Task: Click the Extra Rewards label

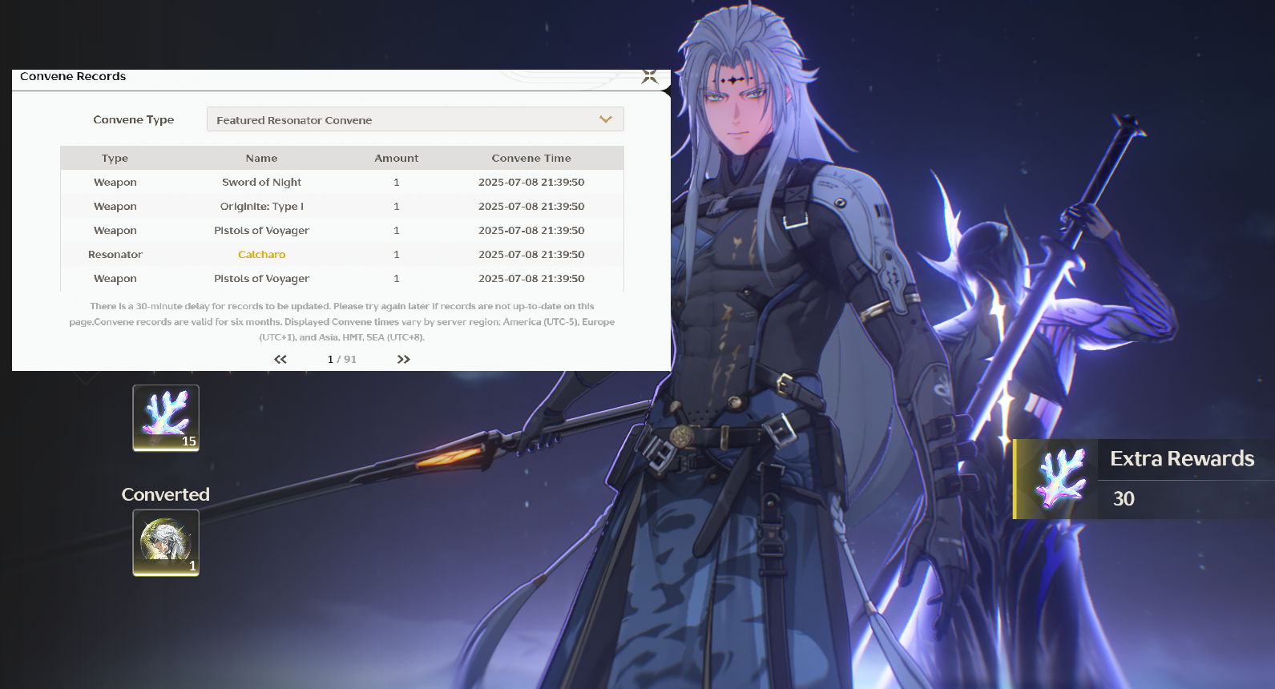Action: [1182, 458]
